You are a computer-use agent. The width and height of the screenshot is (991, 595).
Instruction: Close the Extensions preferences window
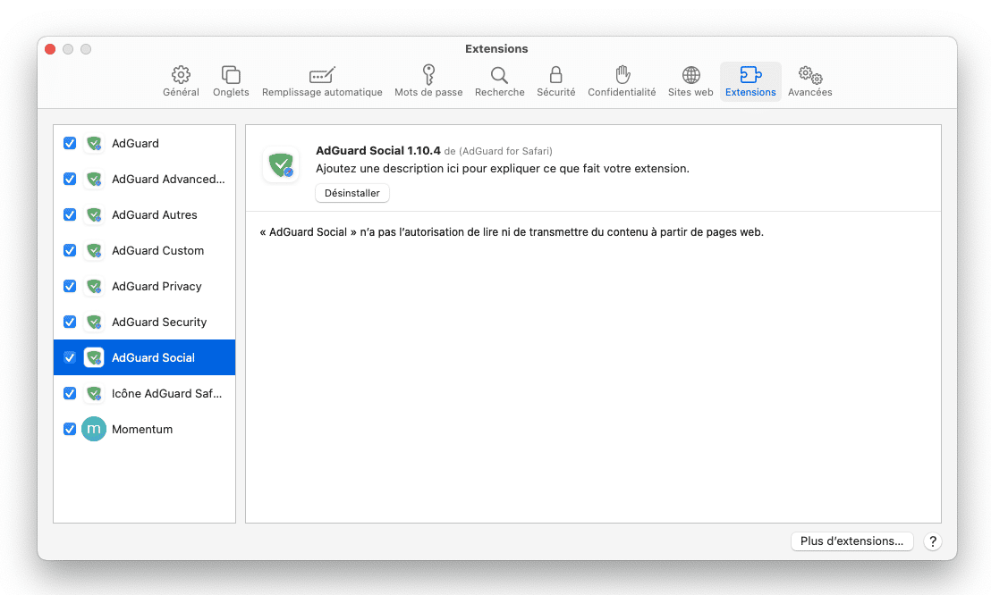[51, 49]
